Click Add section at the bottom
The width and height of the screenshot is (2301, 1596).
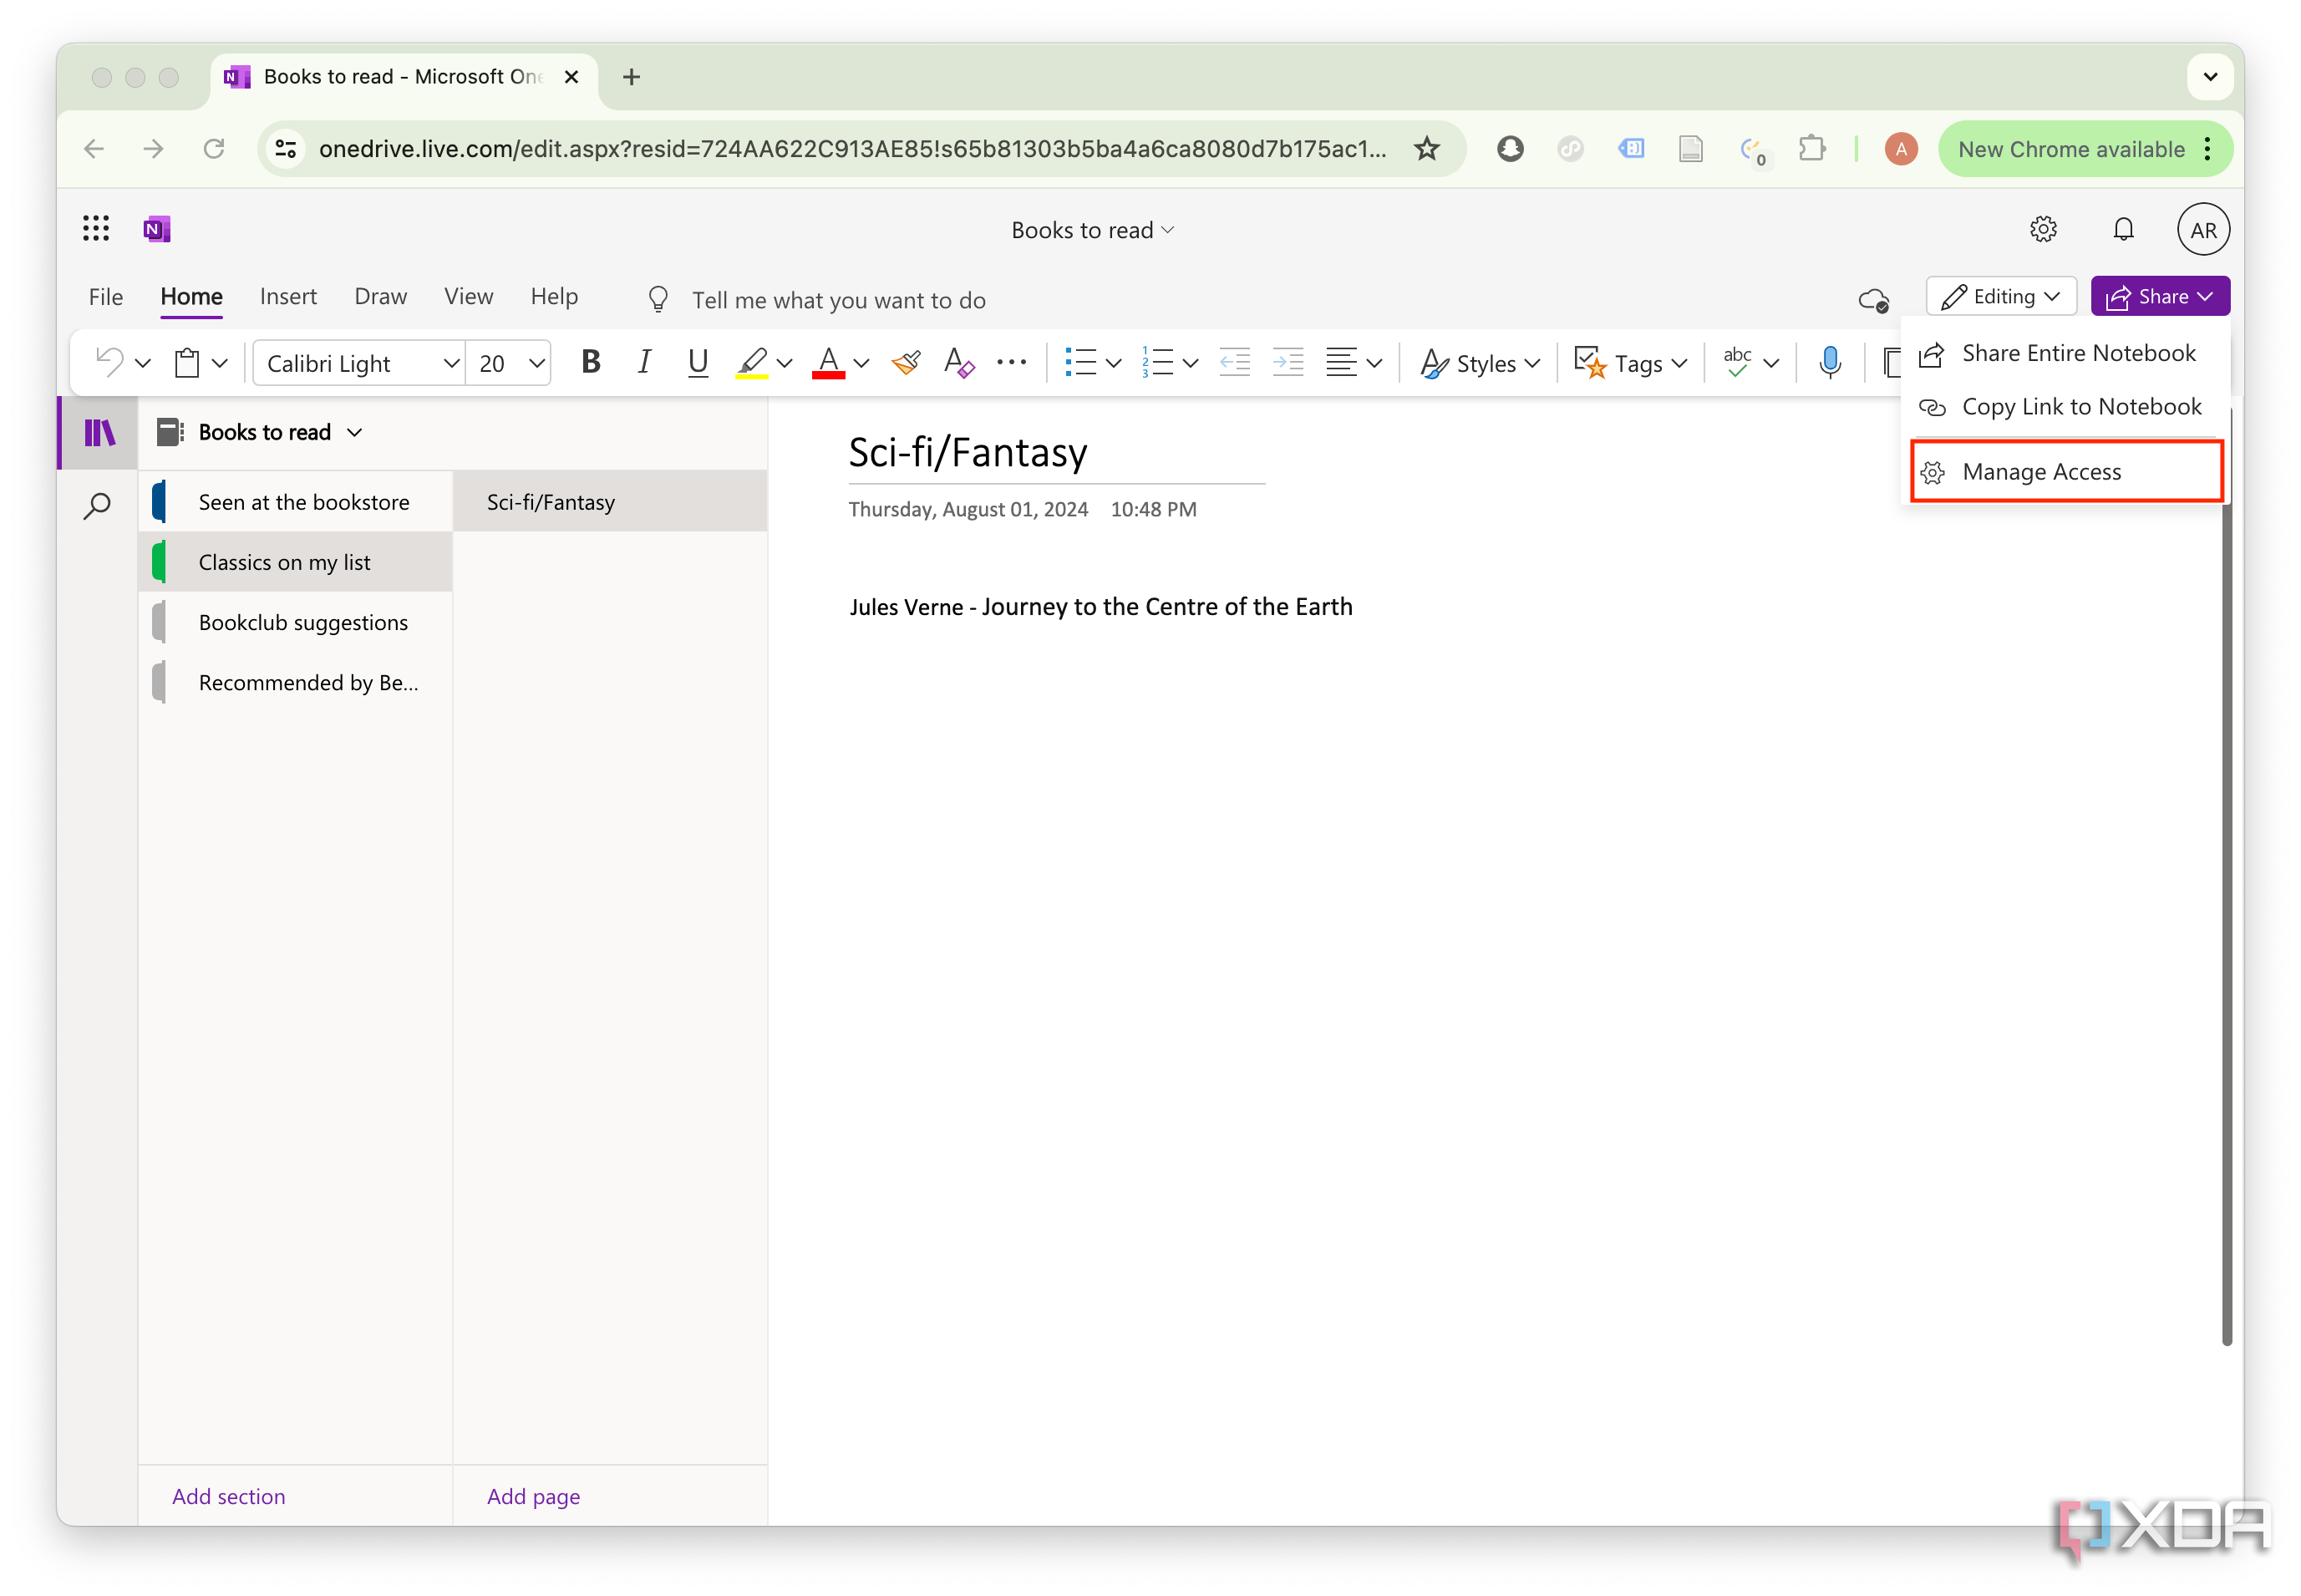pyautogui.click(x=228, y=1496)
